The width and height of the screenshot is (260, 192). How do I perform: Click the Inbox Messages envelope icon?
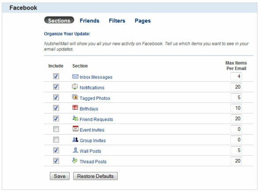[75, 76]
